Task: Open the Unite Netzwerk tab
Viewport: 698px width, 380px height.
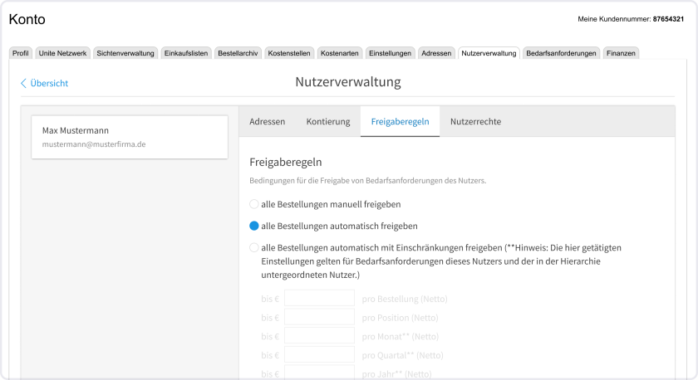Action: [62, 53]
